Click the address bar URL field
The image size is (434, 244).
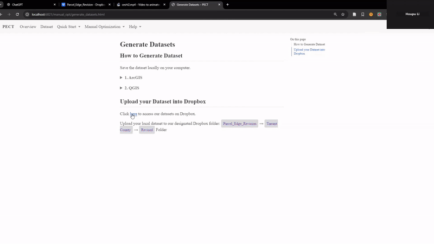point(163,15)
